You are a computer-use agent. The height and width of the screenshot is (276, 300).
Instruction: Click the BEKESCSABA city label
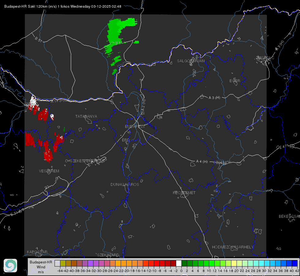coord(289,217)
